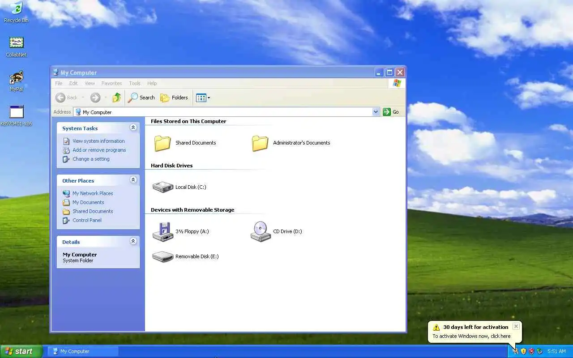This screenshot has width=573, height=358.
Task: Open the Search pane from the toolbar
Action: 141,98
